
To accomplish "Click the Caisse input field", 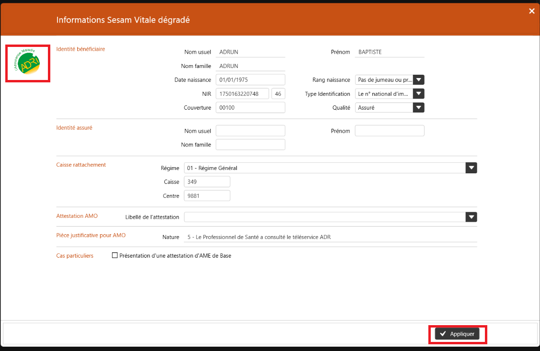I will click(x=207, y=182).
